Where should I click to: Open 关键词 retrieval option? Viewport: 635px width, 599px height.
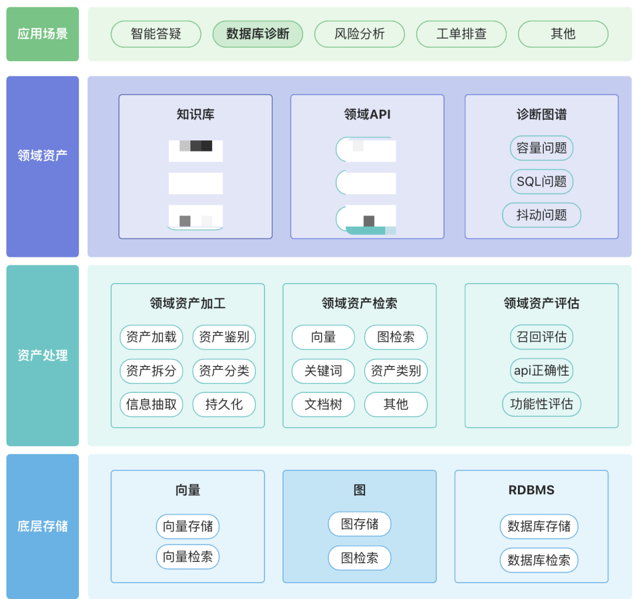323,371
